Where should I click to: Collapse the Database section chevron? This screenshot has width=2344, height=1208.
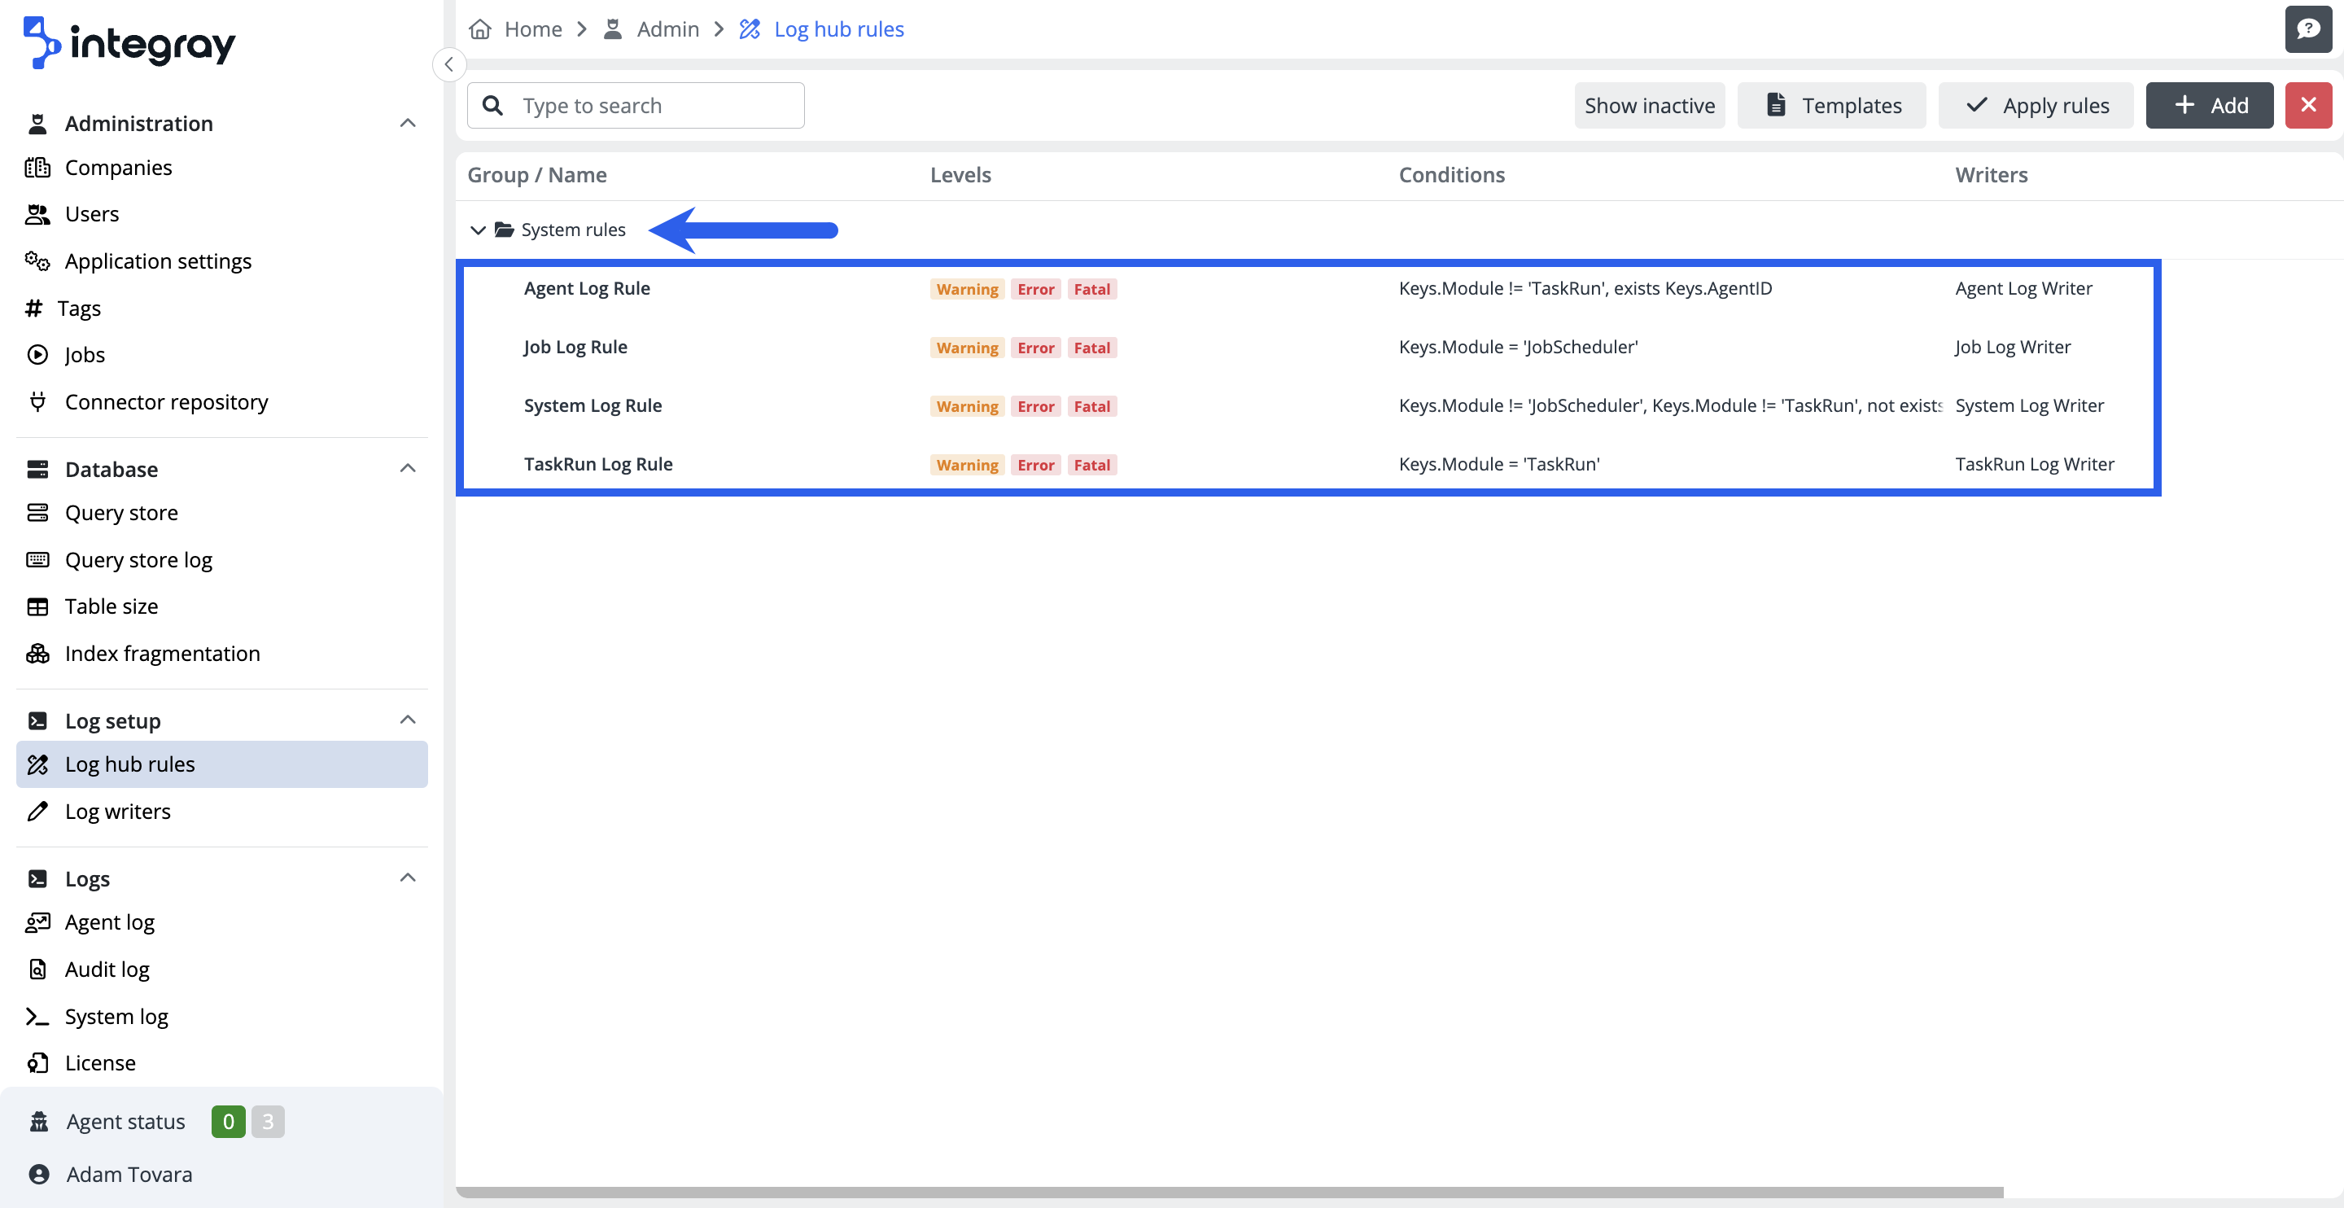408,469
